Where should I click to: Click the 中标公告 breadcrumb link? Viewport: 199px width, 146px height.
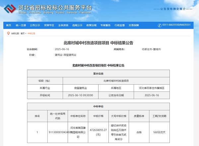point(31,33)
